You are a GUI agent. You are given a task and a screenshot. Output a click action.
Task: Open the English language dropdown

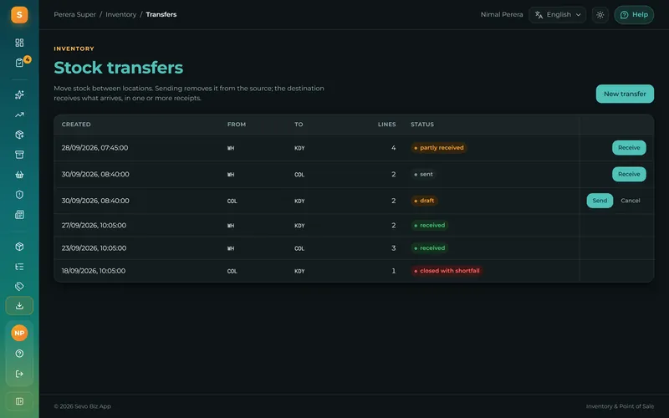pos(557,15)
